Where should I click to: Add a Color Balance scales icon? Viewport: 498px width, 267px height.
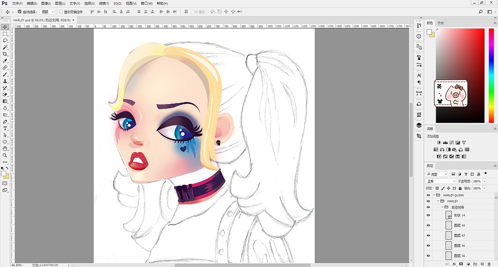pos(443,149)
